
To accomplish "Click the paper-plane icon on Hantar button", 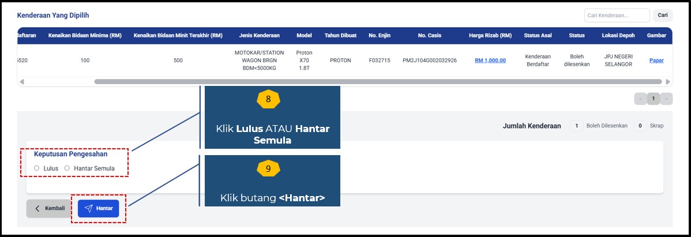I will [88, 208].
